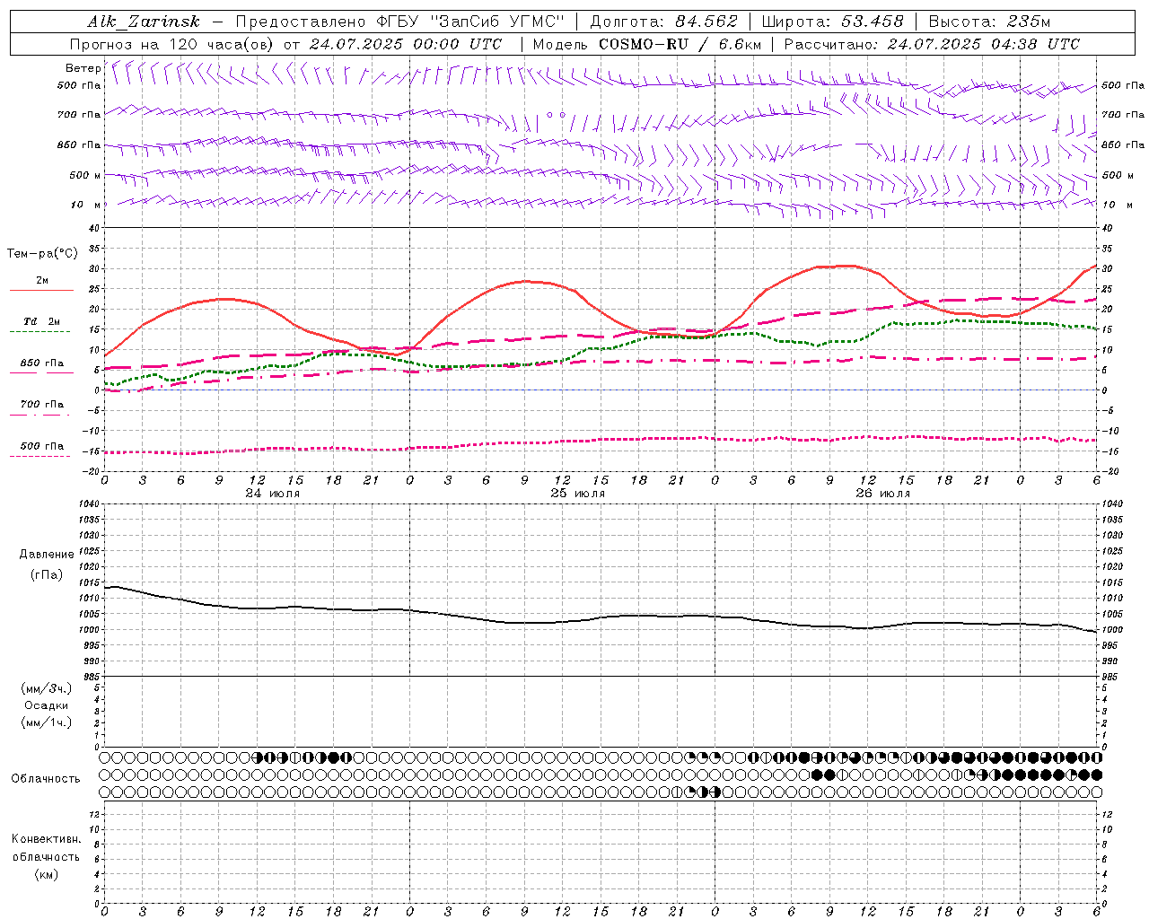Image resolution: width=1149 pixels, height=919 pixels.
Task: Click the "Рассчитано: 24.07.2025 04:38 UTC" timestamp
Action: coord(932,44)
